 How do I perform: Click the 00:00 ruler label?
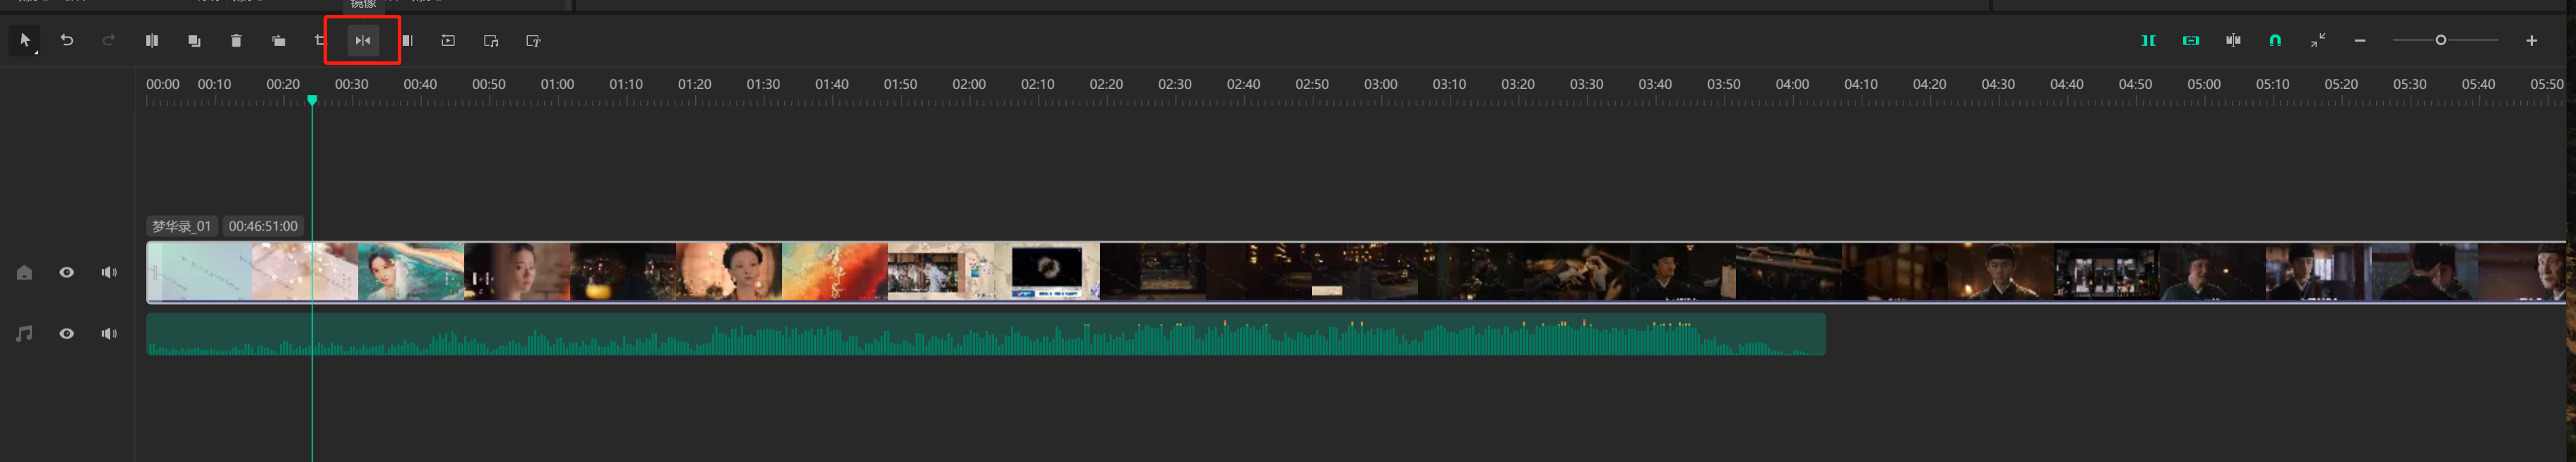pos(163,85)
